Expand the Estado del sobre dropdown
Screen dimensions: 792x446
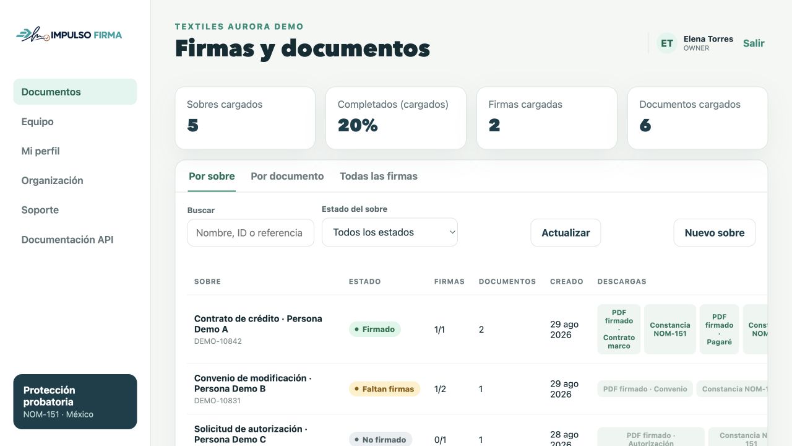(x=390, y=232)
